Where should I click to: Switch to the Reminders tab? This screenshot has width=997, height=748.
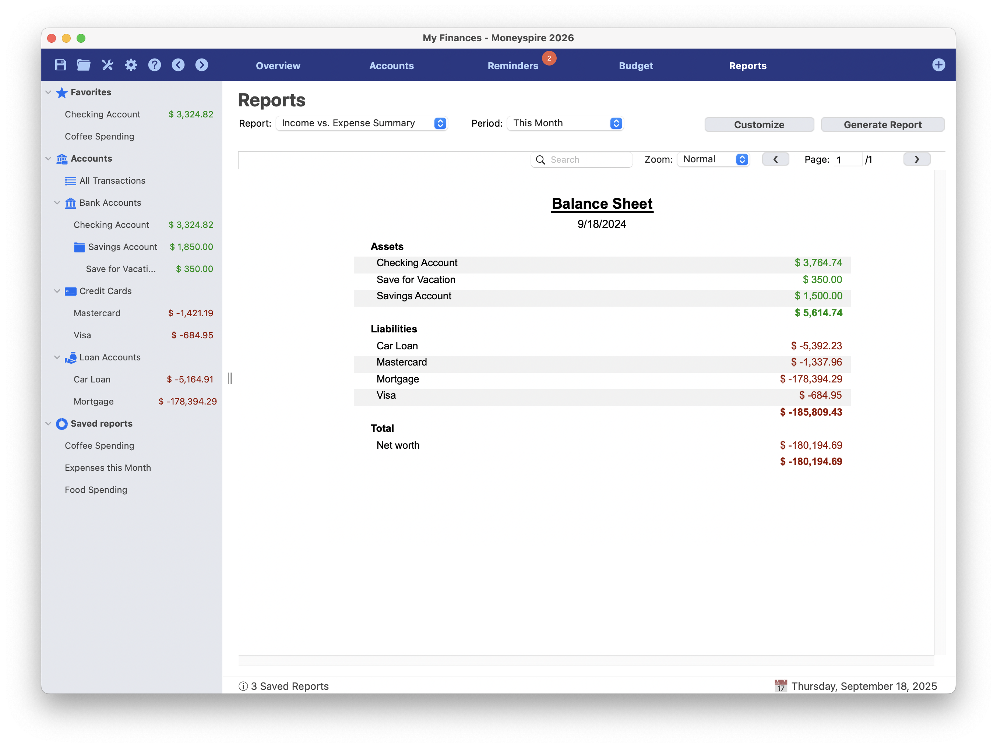[x=512, y=66]
